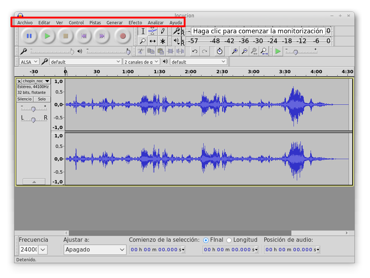Open the Editar menu
The image size is (370, 278).
[44, 23]
